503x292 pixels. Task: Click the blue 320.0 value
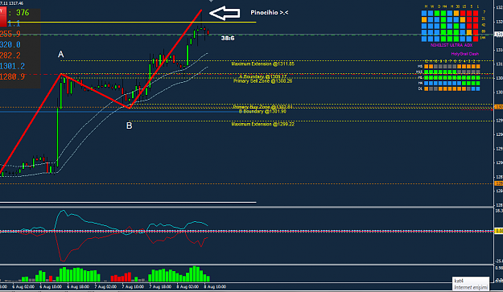tap(10, 44)
